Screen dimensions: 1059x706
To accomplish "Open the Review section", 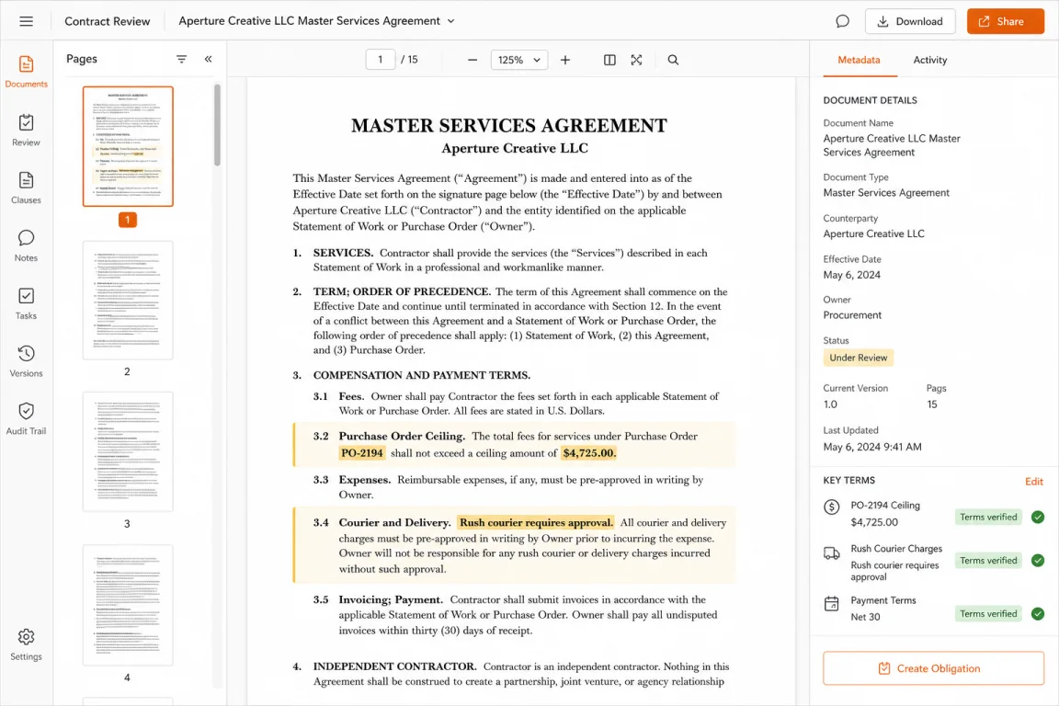I will pos(26,131).
